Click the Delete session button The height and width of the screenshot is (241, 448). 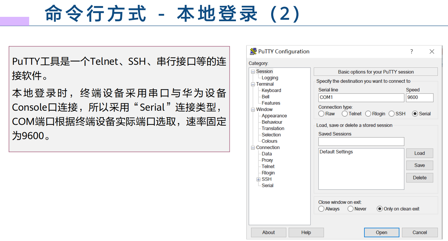tap(419, 178)
